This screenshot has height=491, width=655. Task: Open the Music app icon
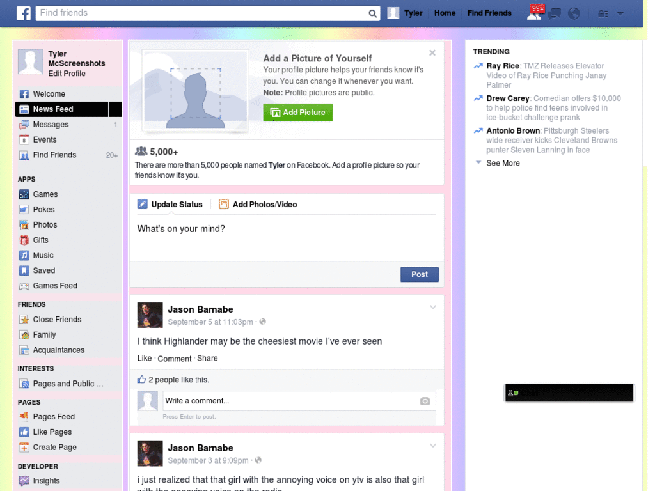pyautogui.click(x=24, y=255)
